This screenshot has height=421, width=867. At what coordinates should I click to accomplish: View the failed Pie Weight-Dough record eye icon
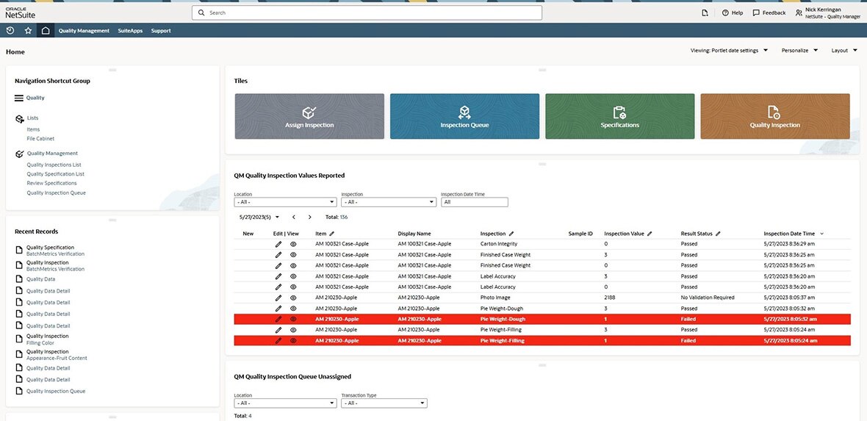[293, 320]
